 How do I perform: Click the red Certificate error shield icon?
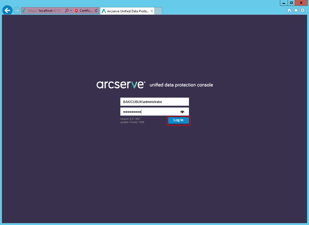pos(76,11)
